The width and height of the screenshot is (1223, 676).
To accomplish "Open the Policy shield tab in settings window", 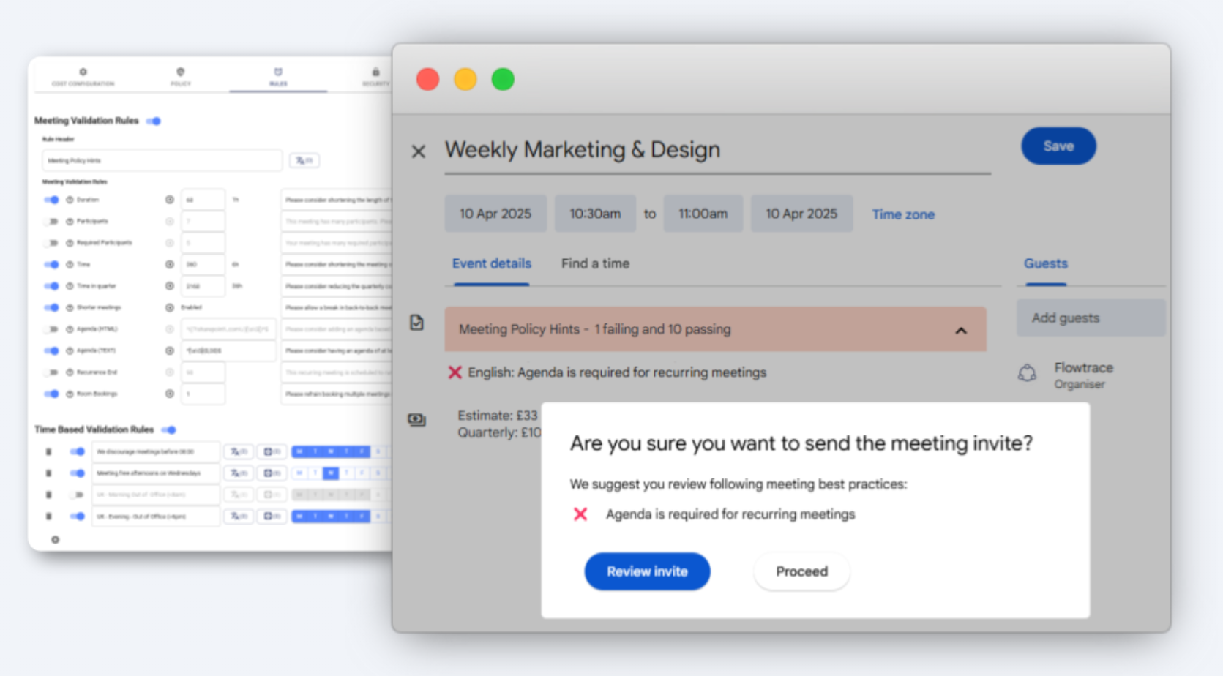I will (x=180, y=76).
